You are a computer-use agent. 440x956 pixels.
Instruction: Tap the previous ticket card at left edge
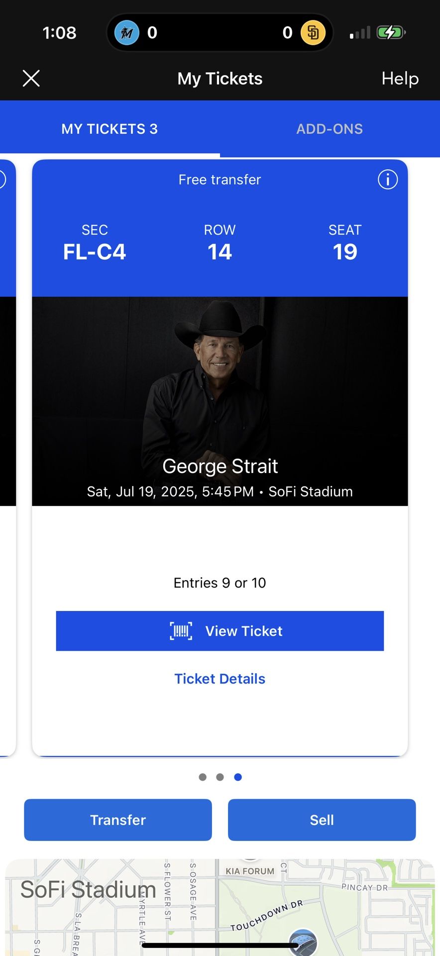[7, 448]
